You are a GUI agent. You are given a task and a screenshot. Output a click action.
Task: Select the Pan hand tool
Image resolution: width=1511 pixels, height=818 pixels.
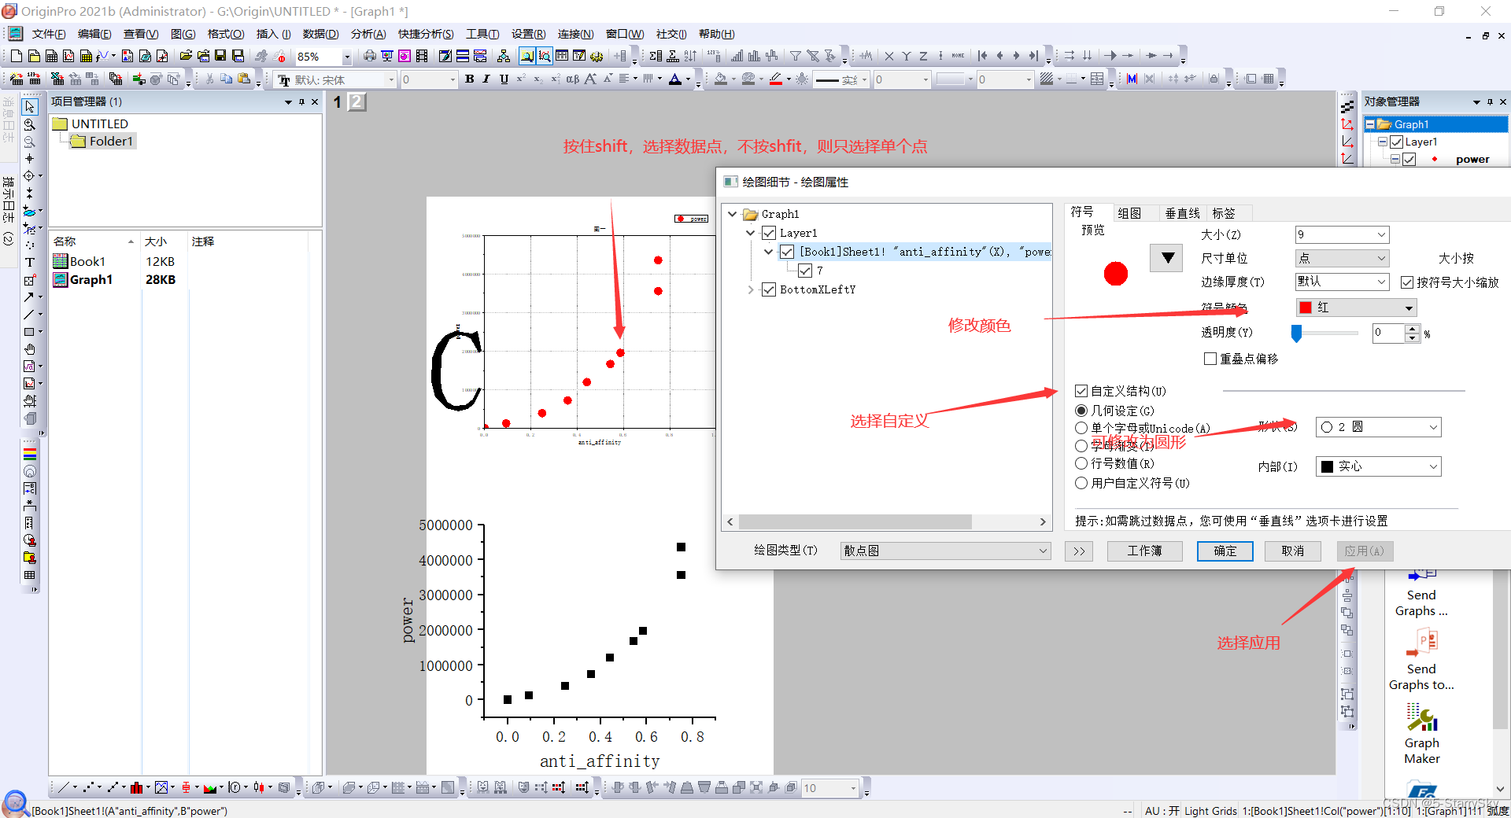click(29, 349)
